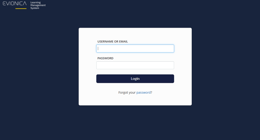Click the dark navy background below the login card
This screenshot has width=260, height=140.
coord(135,123)
